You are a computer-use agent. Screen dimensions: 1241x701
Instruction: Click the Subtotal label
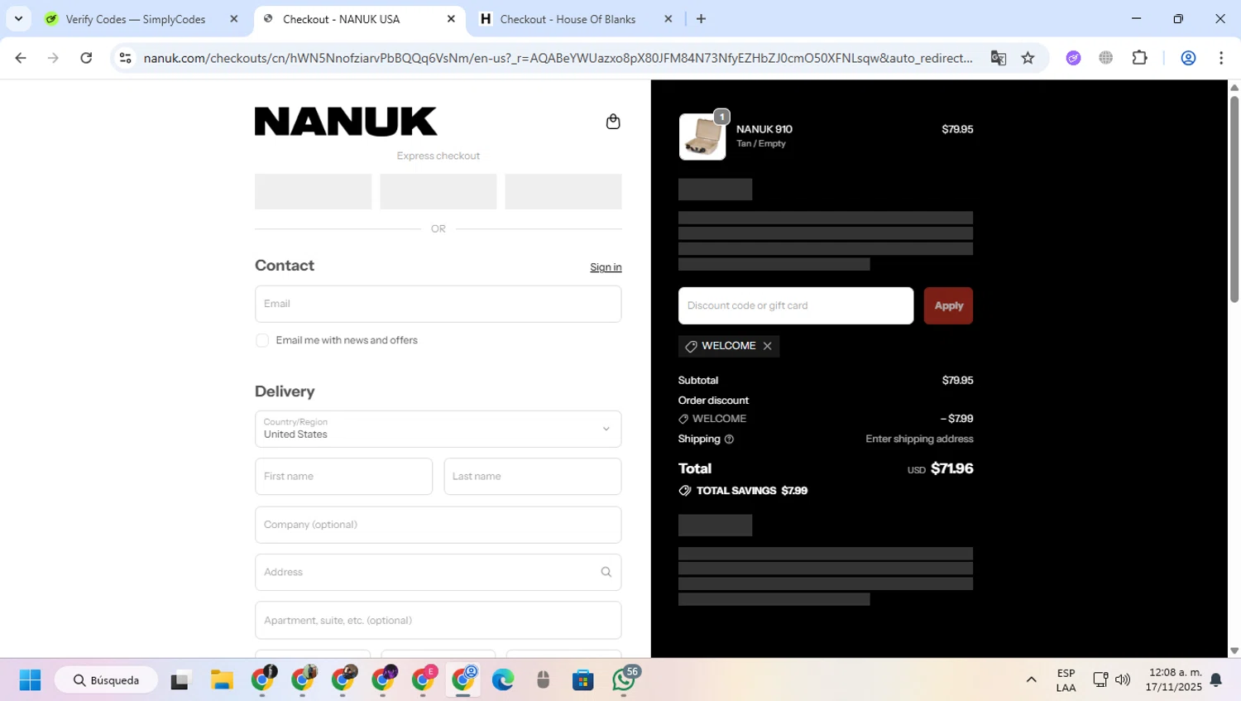[698, 381]
